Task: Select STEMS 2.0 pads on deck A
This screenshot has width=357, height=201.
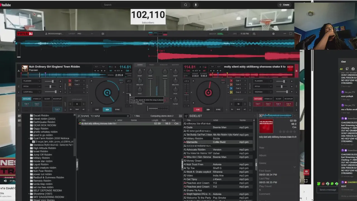Action: click(x=37, y=99)
